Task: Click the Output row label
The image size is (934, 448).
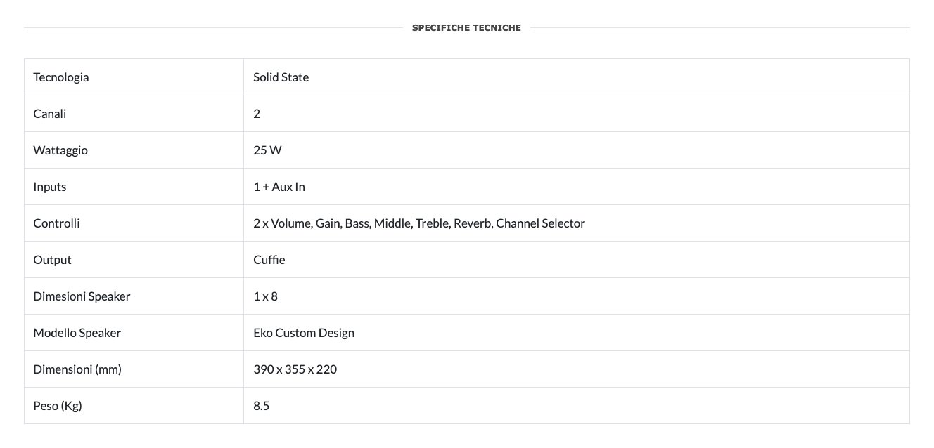Action: coord(53,260)
